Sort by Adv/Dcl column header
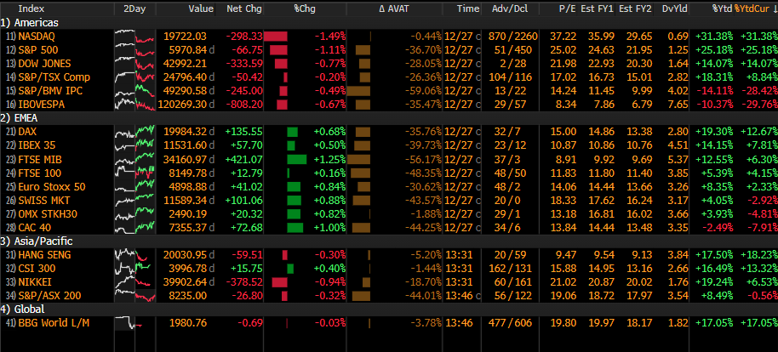This screenshot has height=352, width=778. (510, 9)
